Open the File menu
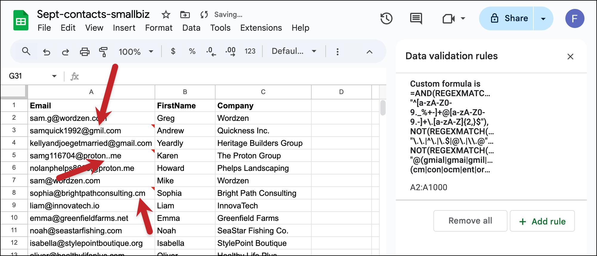 click(44, 28)
